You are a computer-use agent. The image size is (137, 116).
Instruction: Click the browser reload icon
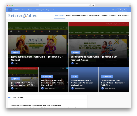(89, 5)
